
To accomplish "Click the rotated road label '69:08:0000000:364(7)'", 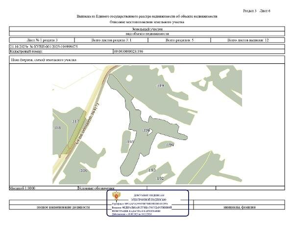I will click(87, 123).
